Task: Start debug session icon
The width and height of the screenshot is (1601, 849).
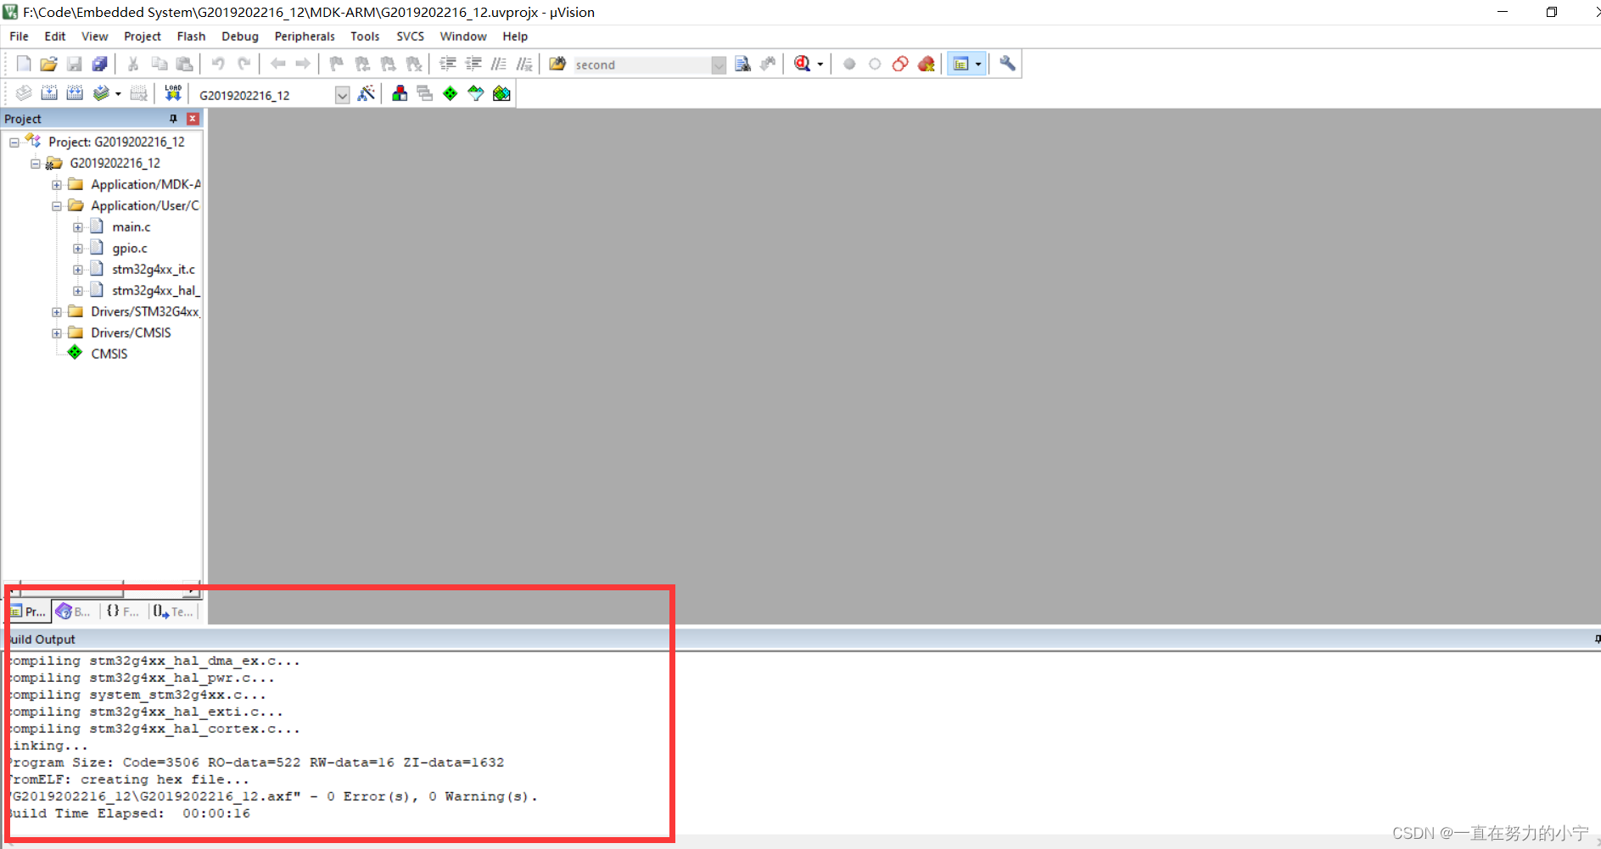Action: 802,64
